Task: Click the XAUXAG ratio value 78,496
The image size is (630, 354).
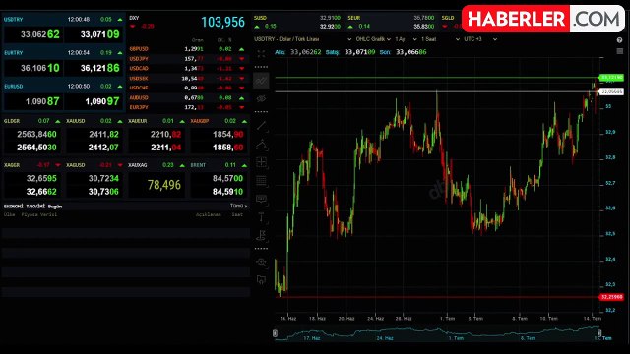Action: [164, 185]
